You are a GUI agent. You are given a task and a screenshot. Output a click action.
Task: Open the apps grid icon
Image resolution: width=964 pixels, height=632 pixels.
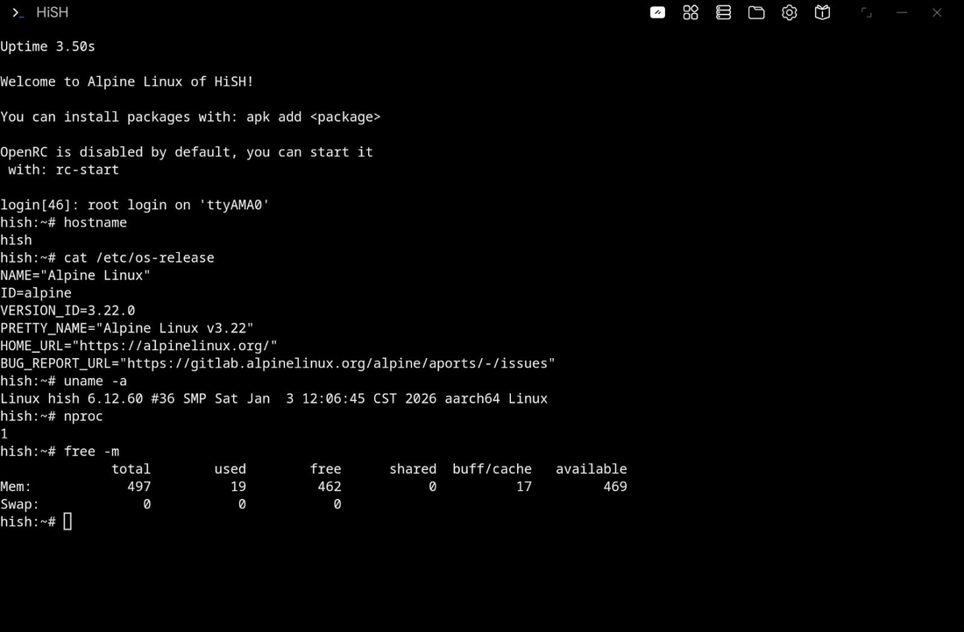pos(691,12)
